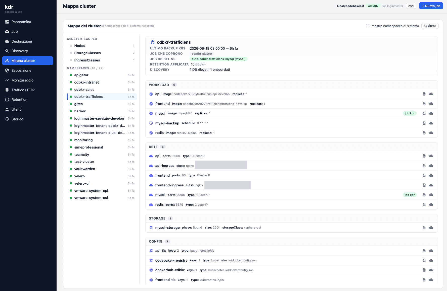Click cloud icon for mysql service row
This screenshot has height=291, width=447.
click(x=431, y=195)
